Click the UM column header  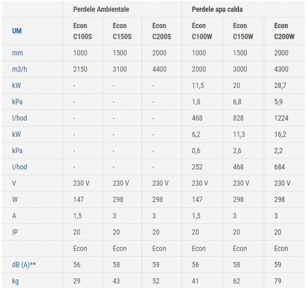[x=17, y=31]
